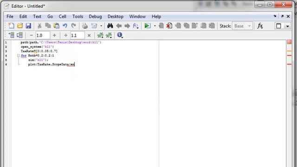Open the show functions fx icon
Viewport: 297px width, 167px height.
(136, 26)
